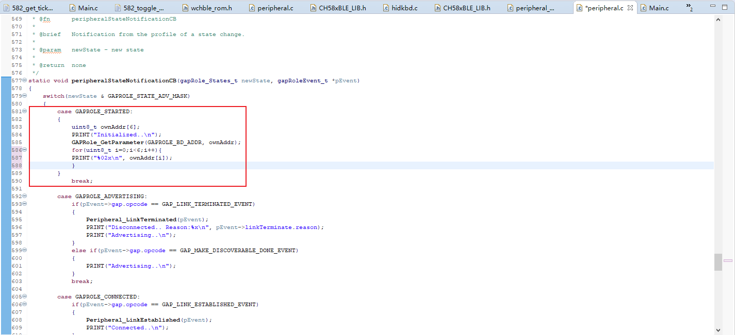Fold the if block at line 606
The image size is (735, 335).
[25, 305]
